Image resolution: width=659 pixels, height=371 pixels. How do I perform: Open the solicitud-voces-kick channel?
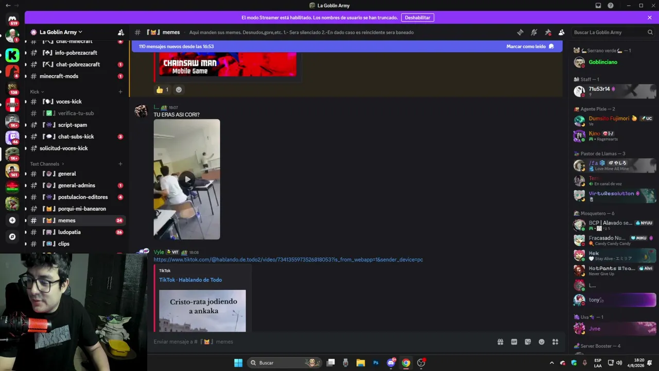(76, 148)
